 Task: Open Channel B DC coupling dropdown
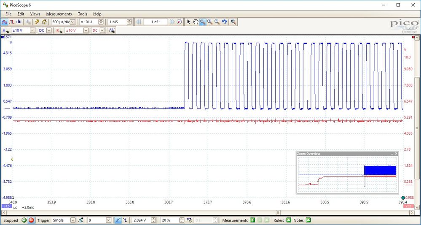[x=102, y=31]
